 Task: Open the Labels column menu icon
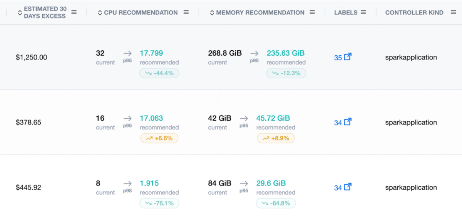tap(363, 12)
